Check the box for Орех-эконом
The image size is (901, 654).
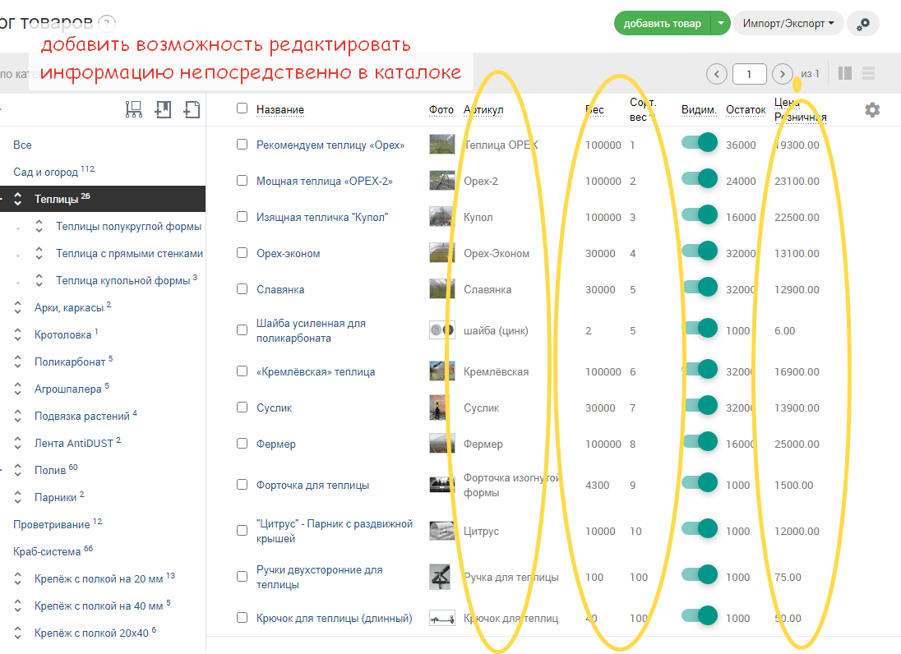click(x=242, y=253)
